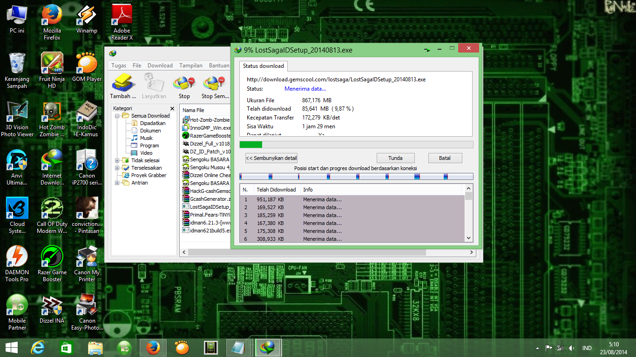This screenshot has height=357, width=636.
Task: Open File Explorer from the taskbar
Action: (95, 347)
